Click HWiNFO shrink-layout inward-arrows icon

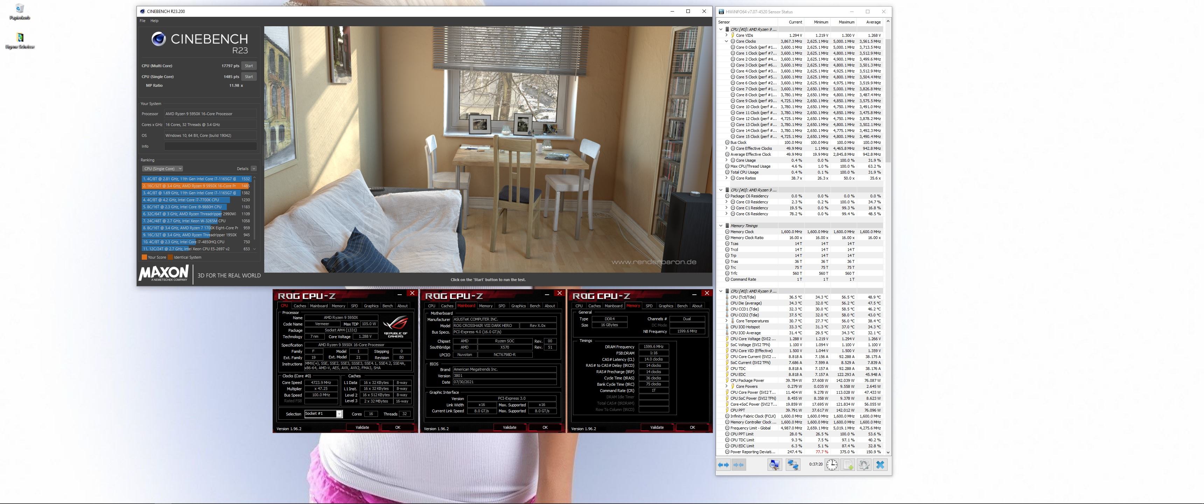(x=739, y=465)
